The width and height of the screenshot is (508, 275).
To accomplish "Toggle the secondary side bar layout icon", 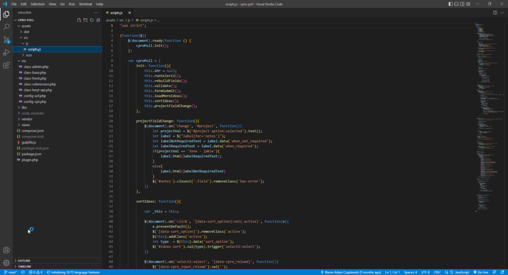I will point(462,4).
